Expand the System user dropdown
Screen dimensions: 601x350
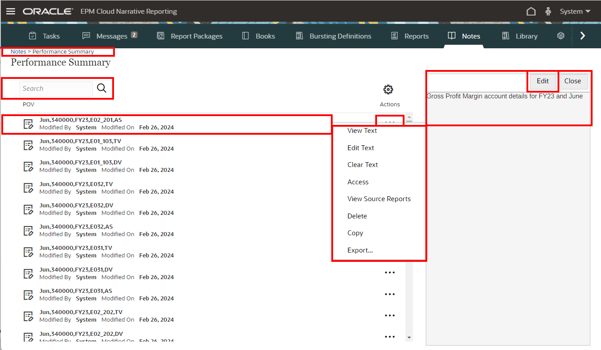pyautogui.click(x=575, y=12)
